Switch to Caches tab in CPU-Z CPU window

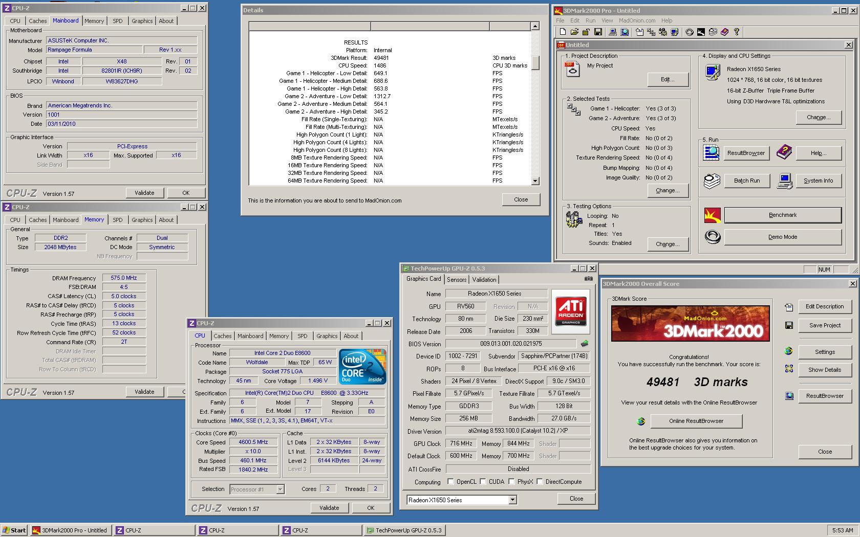click(x=222, y=336)
